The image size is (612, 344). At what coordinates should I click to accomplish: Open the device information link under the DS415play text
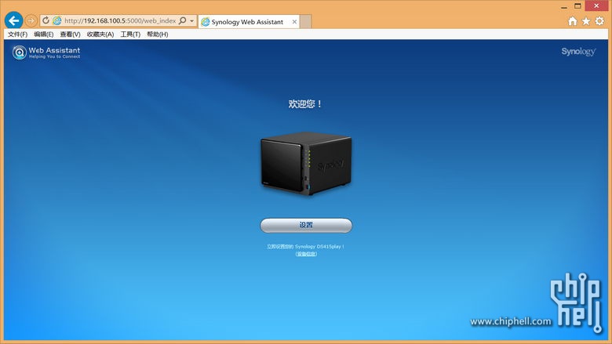(306, 254)
